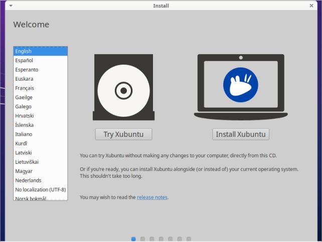Pick Magyar from the languages
Screen dimensions: 322x242
(x=41, y=171)
